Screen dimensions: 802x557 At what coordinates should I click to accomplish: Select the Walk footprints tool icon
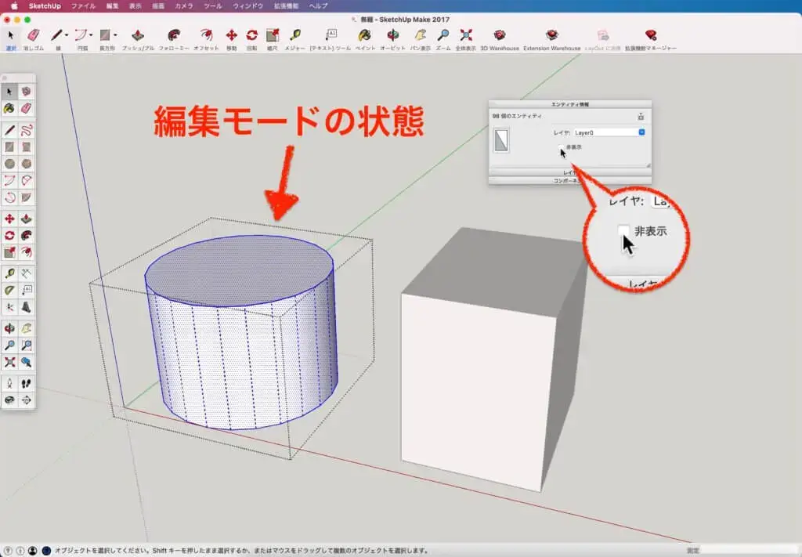26,384
